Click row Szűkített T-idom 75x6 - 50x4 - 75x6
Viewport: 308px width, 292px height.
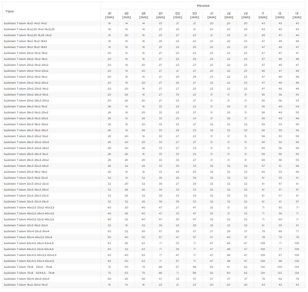[x=154, y=267]
